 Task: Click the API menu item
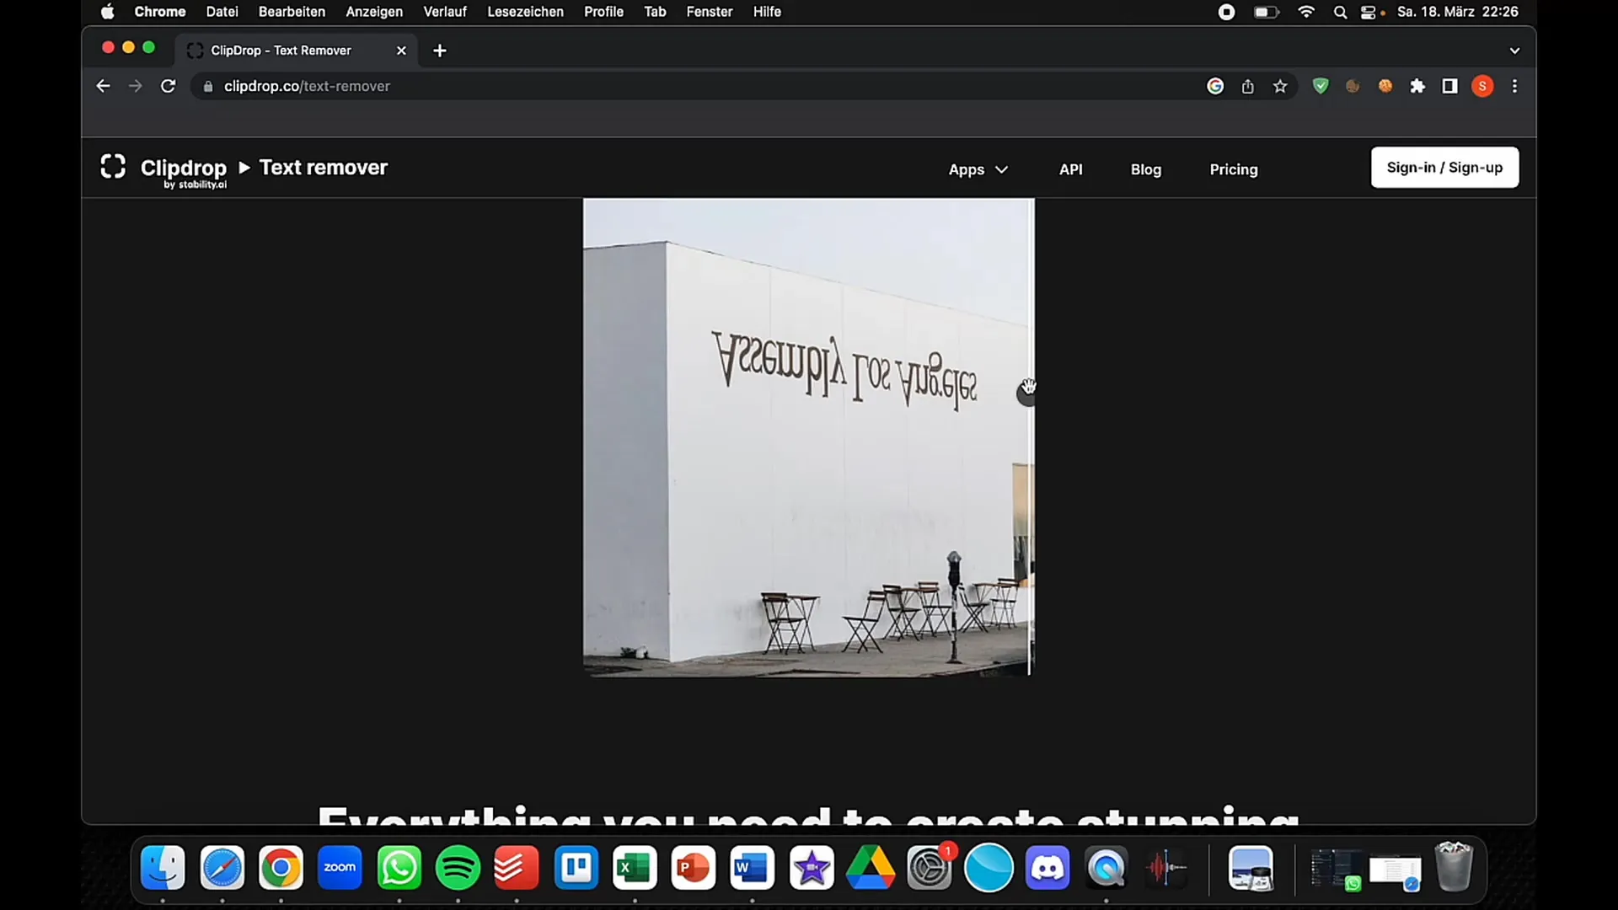point(1070,168)
